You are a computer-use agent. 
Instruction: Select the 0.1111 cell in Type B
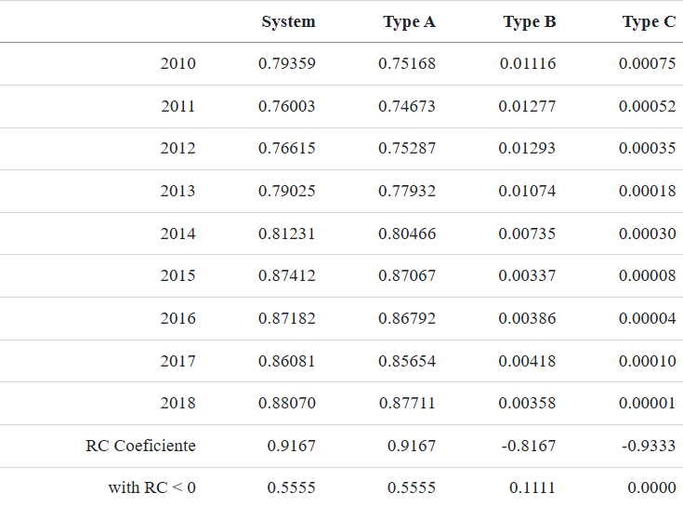pyautogui.click(x=532, y=487)
